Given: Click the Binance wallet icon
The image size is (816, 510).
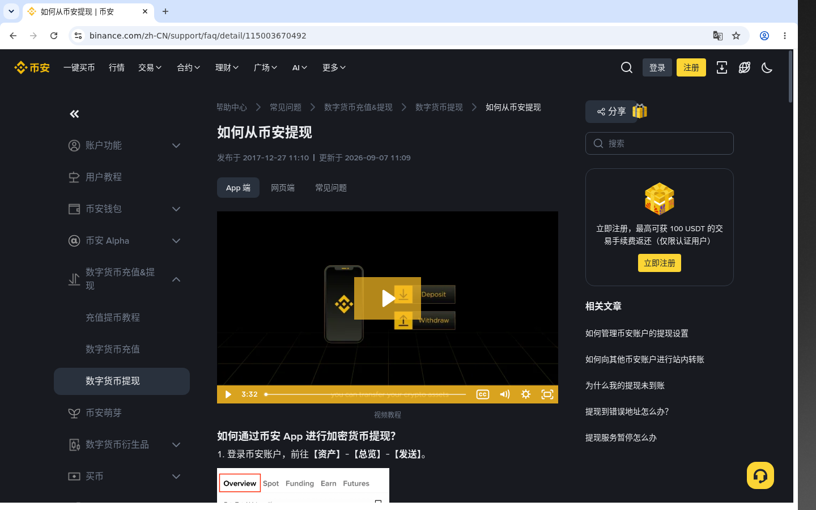Looking at the screenshot, I should coord(74,209).
